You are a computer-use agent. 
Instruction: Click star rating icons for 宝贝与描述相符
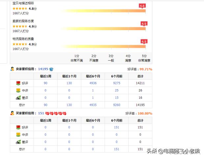point(20,9)
